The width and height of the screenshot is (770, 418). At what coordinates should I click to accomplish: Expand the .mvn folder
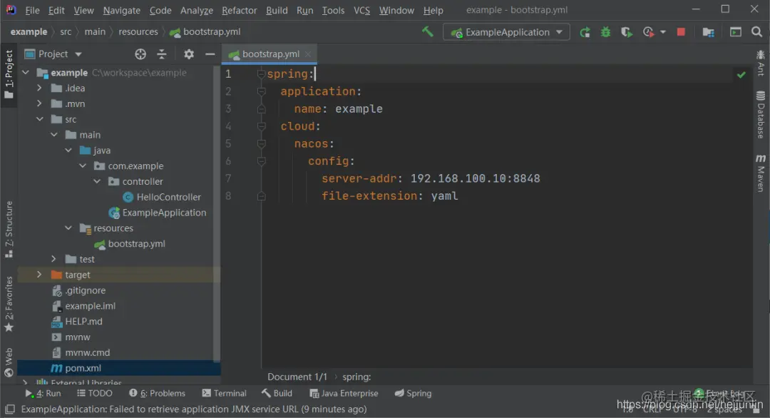(39, 103)
